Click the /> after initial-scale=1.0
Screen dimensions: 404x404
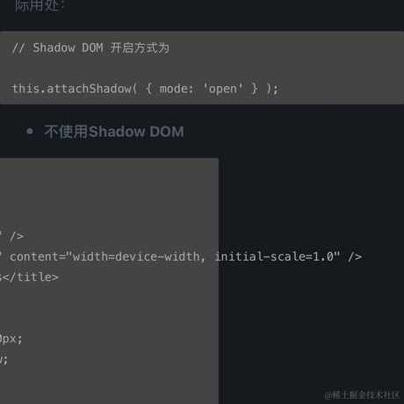tap(355, 256)
